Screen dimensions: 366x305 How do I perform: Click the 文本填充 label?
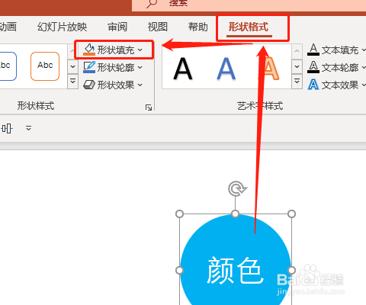(340, 50)
